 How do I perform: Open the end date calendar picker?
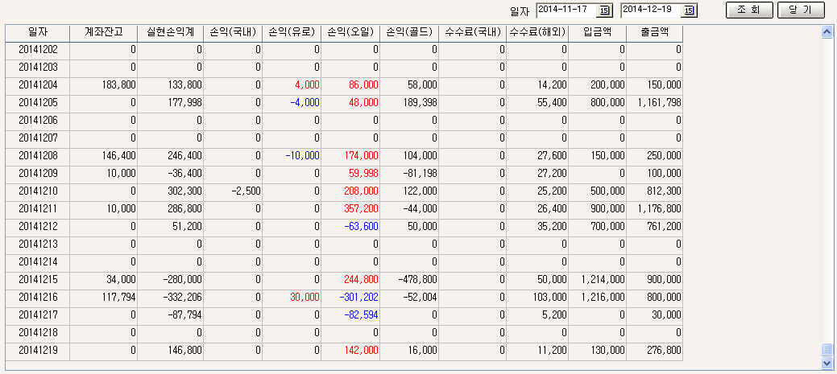tap(689, 10)
